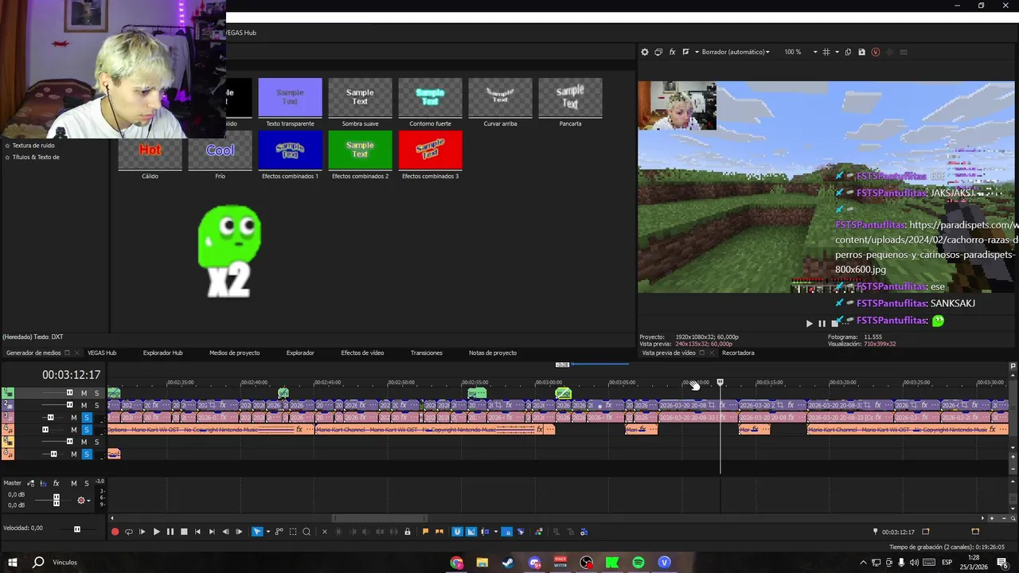Toggle Automatic Crossfades

click(471, 532)
